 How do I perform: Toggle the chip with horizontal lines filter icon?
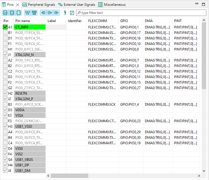(x=12, y=13)
